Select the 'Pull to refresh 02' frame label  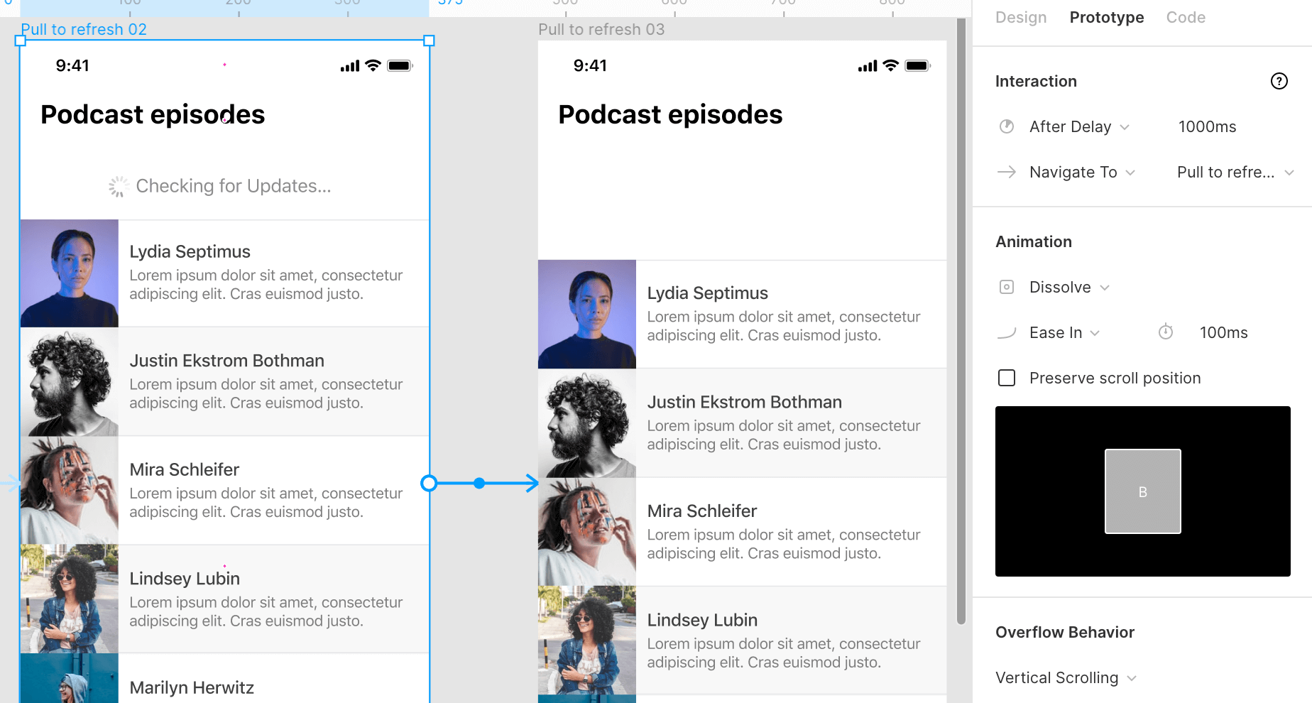(84, 29)
